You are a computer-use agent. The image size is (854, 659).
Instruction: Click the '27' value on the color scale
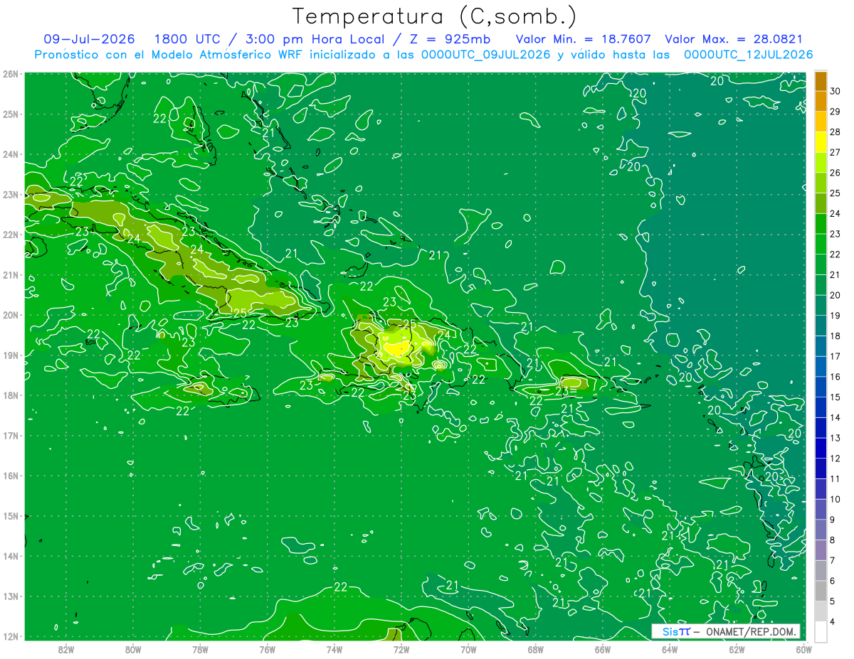click(x=835, y=152)
